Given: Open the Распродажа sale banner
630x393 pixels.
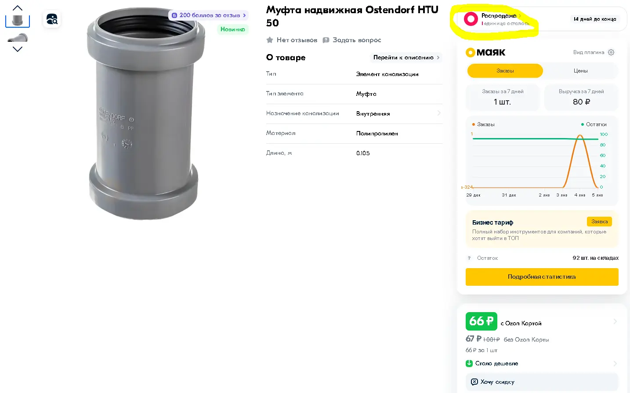Looking at the screenshot, I should (542, 19).
